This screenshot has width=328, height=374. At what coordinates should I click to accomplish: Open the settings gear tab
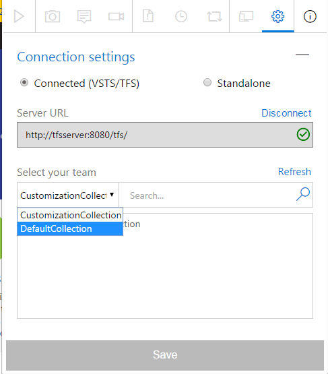pos(277,16)
